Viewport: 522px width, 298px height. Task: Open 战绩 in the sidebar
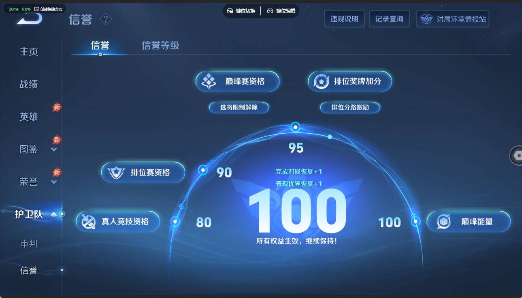click(29, 84)
